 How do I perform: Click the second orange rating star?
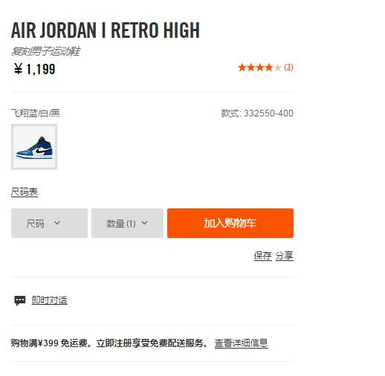click(250, 67)
